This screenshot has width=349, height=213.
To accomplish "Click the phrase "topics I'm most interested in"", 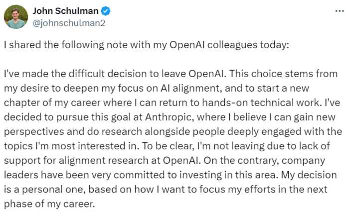I will pyautogui.click(x=70, y=146).
